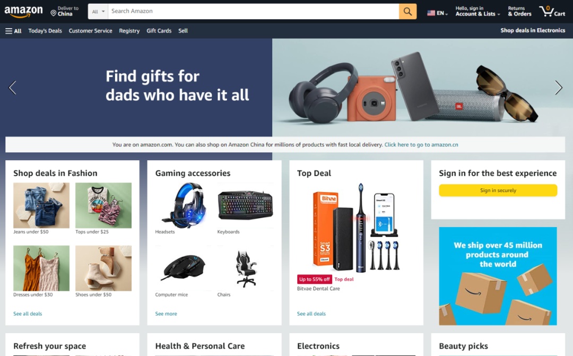Open the Account & Lists dropdown
The image size is (573, 356).
tap(477, 11)
